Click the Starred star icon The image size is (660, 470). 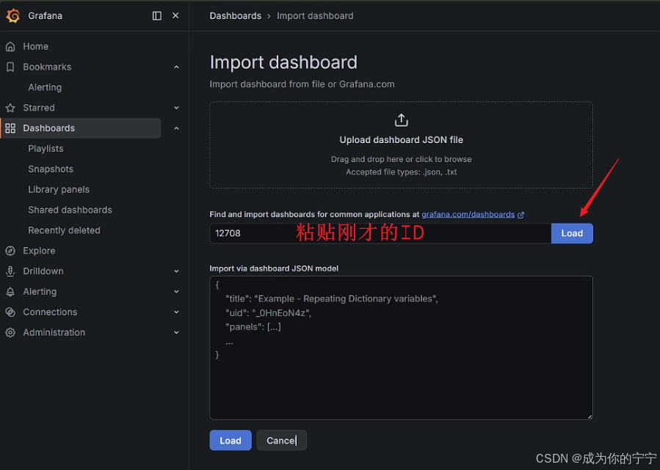pos(10,108)
